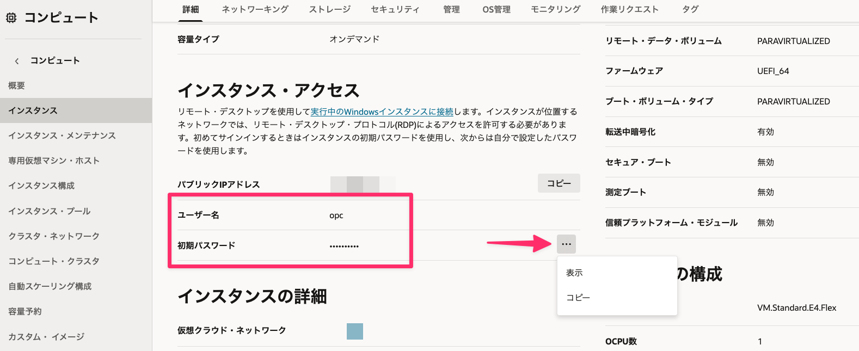Open the ストレージ tab
The height and width of the screenshot is (351, 859).
pyautogui.click(x=330, y=9)
